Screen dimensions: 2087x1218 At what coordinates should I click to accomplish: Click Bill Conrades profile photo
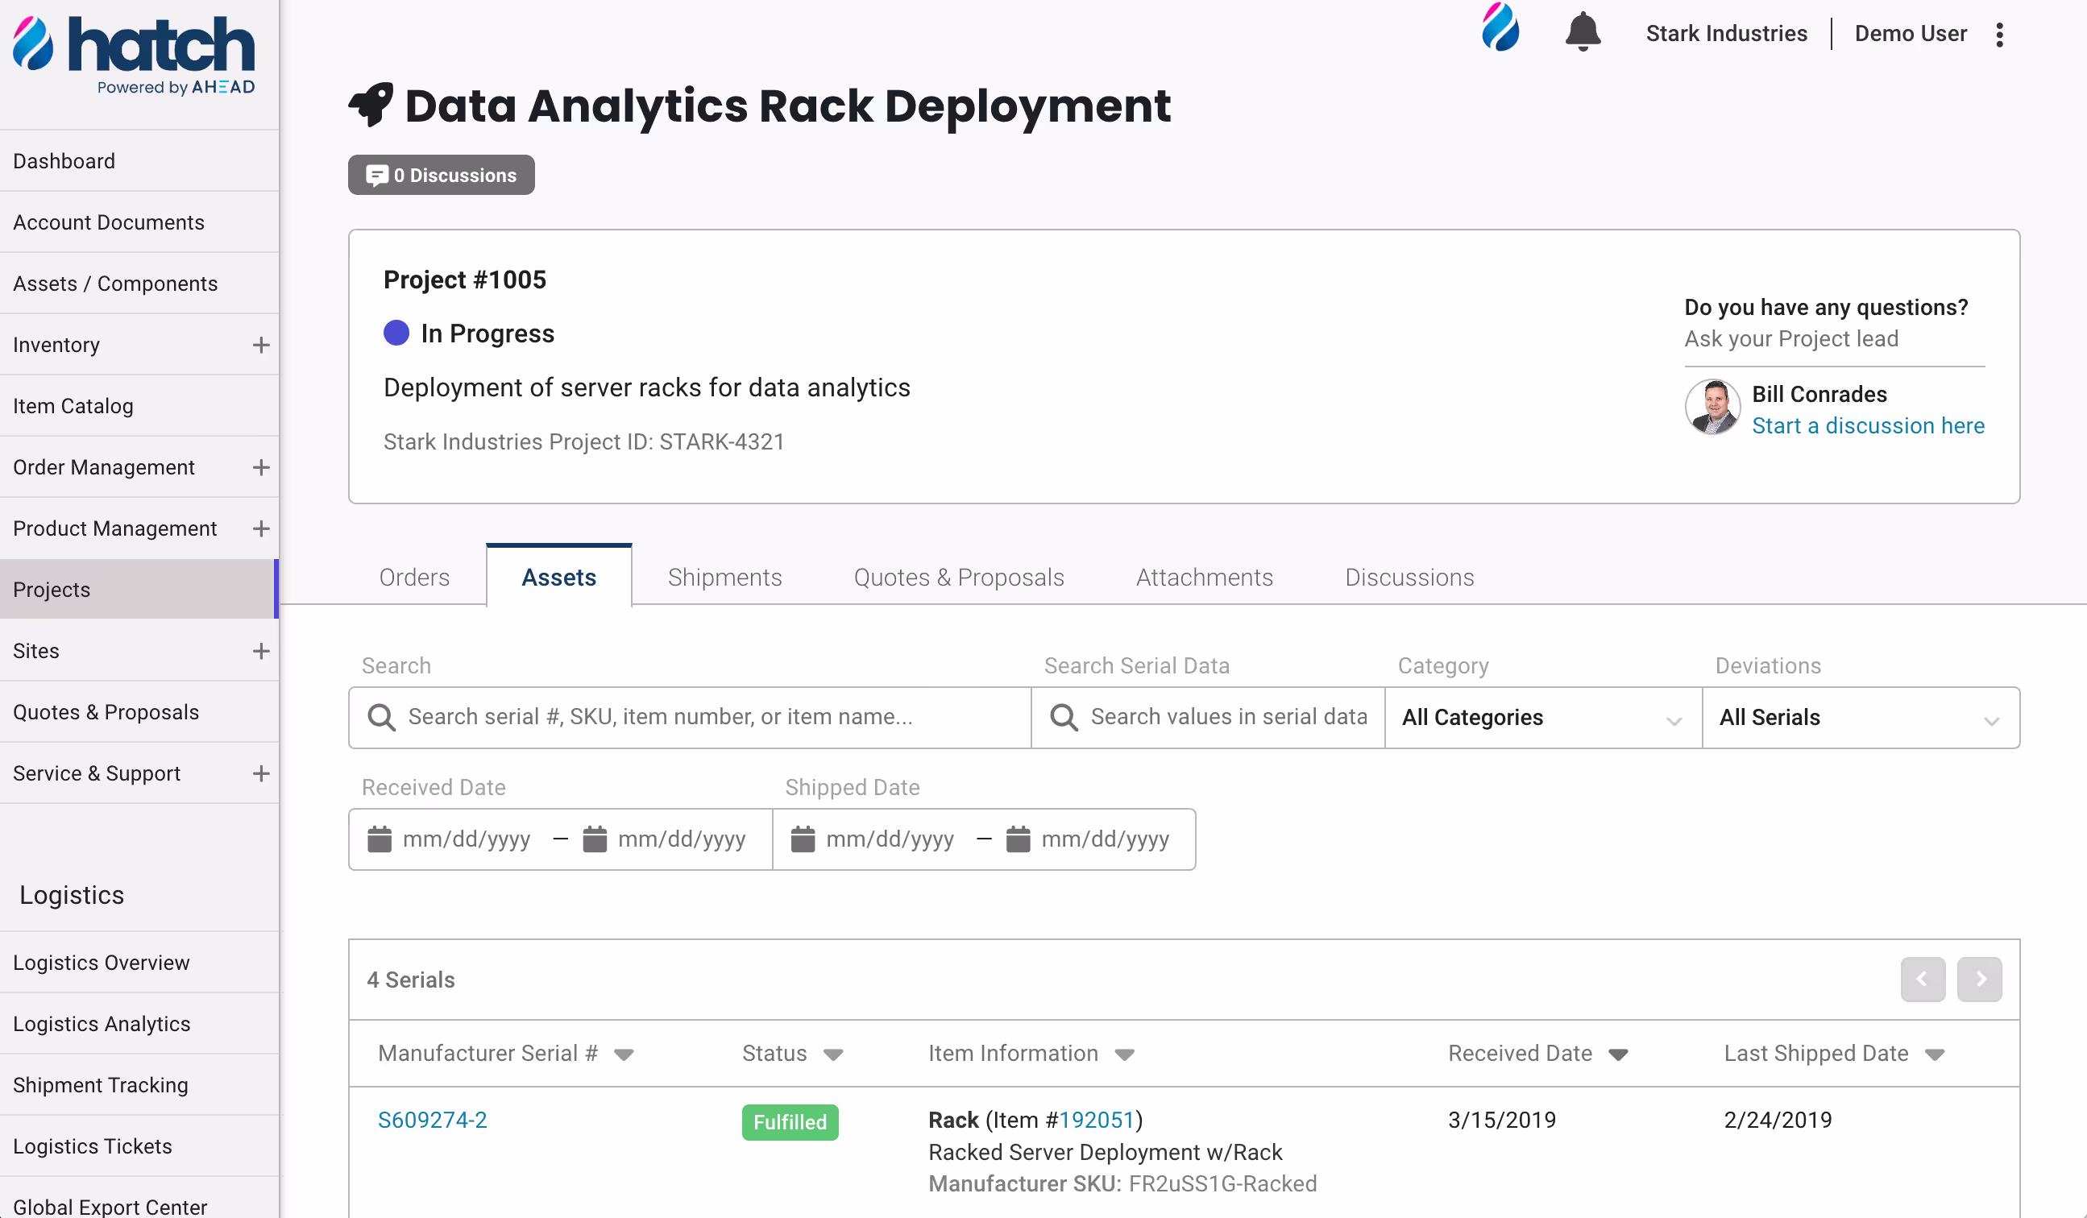coord(1712,408)
